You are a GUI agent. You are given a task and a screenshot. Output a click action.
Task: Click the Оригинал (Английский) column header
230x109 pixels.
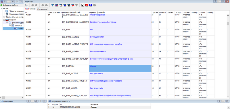pyautogui.click(x=75, y=13)
